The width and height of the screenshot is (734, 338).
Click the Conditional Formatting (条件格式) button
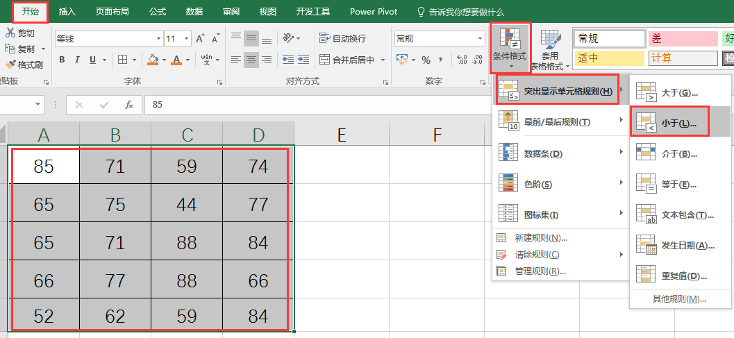point(510,48)
